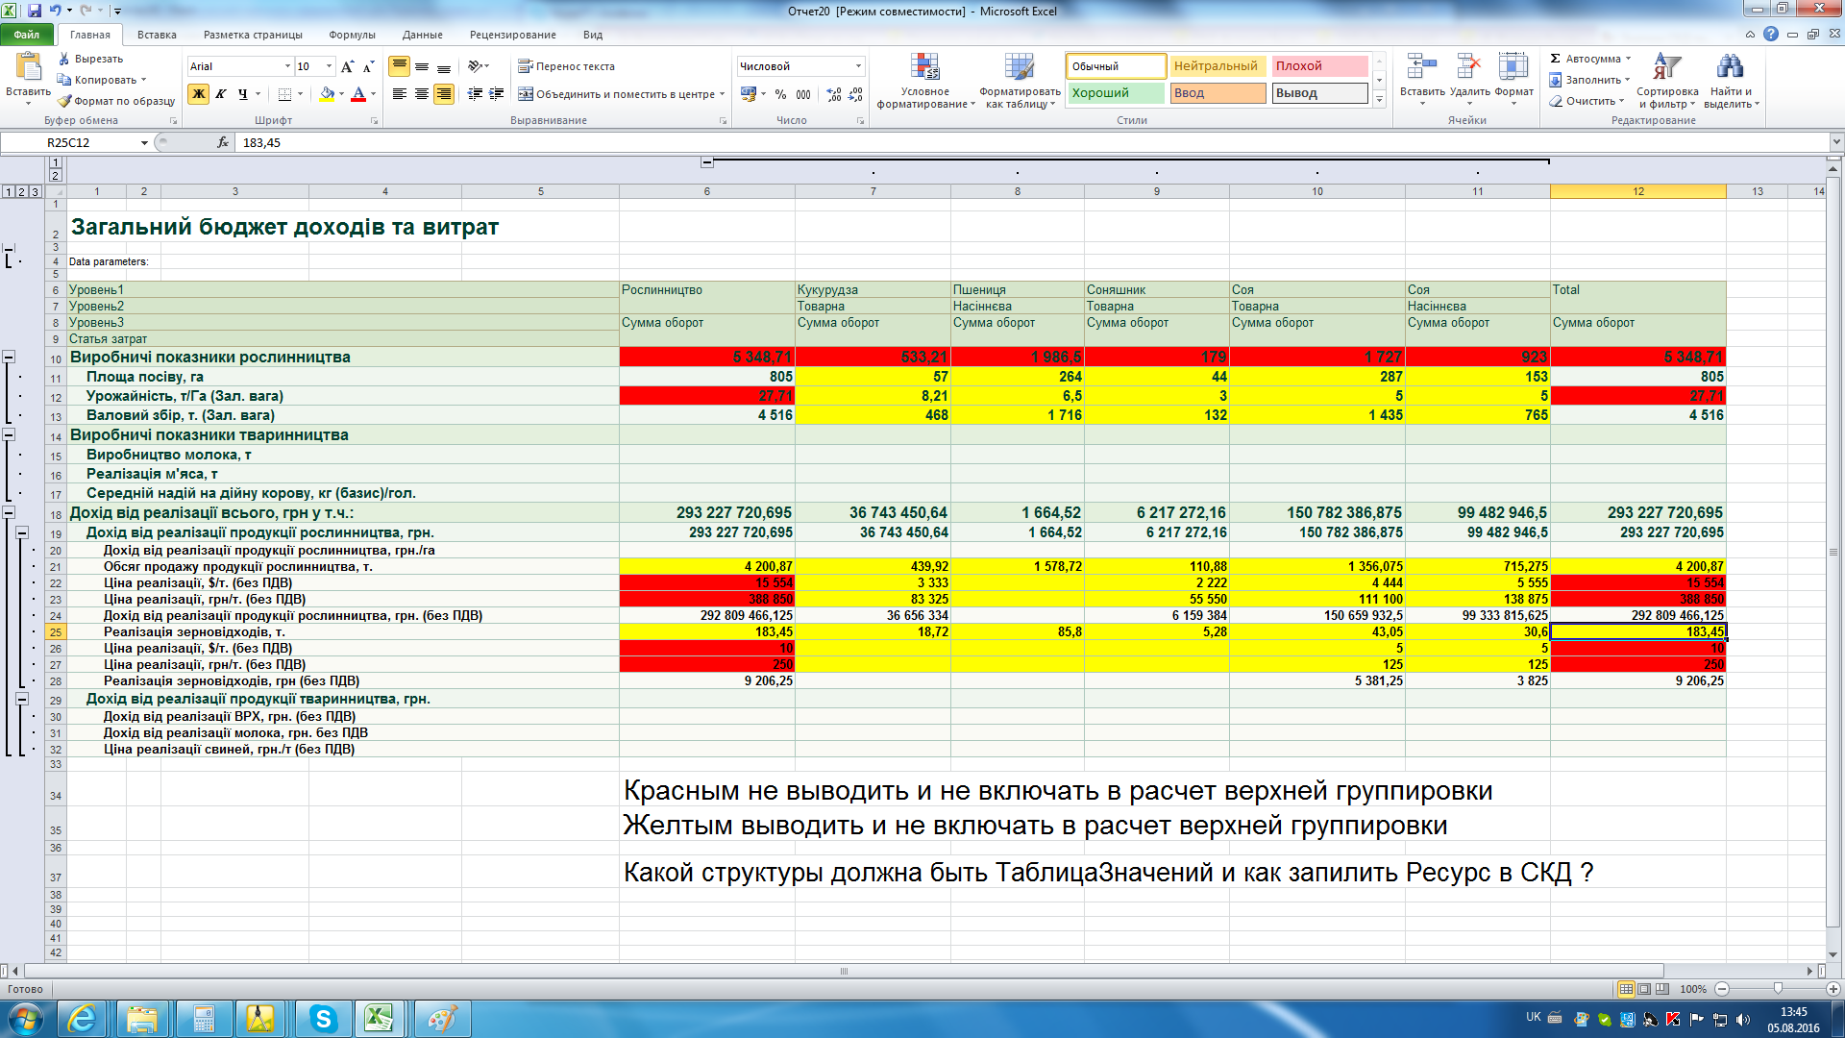Click the text orientation icon
The height and width of the screenshot is (1038, 1845).
pyautogui.click(x=475, y=66)
